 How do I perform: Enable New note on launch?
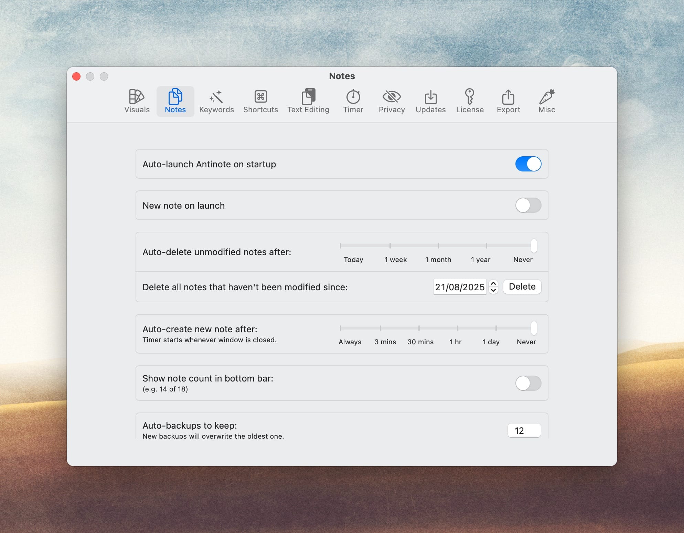528,205
